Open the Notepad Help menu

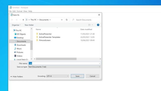pos(30,11)
